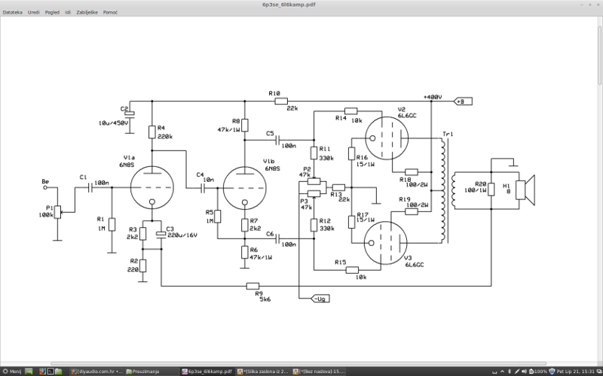Screen dimensions: 603x376
Task: Open the Uredi menu
Action: (34, 13)
